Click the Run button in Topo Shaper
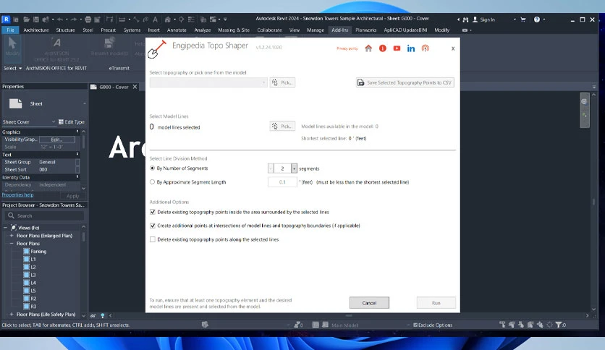 pyautogui.click(x=436, y=303)
